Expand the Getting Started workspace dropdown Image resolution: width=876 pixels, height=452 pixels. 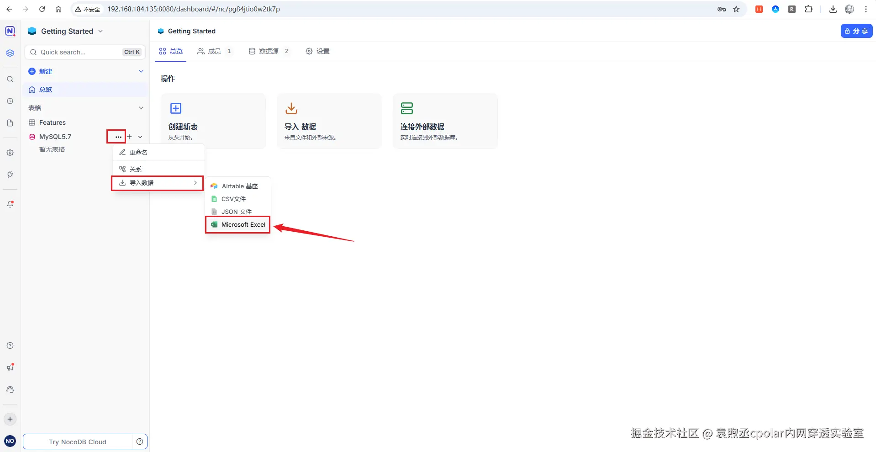[x=100, y=31]
